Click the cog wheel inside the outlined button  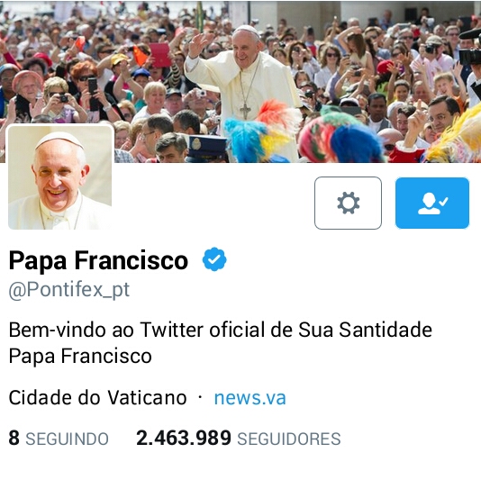(x=349, y=203)
